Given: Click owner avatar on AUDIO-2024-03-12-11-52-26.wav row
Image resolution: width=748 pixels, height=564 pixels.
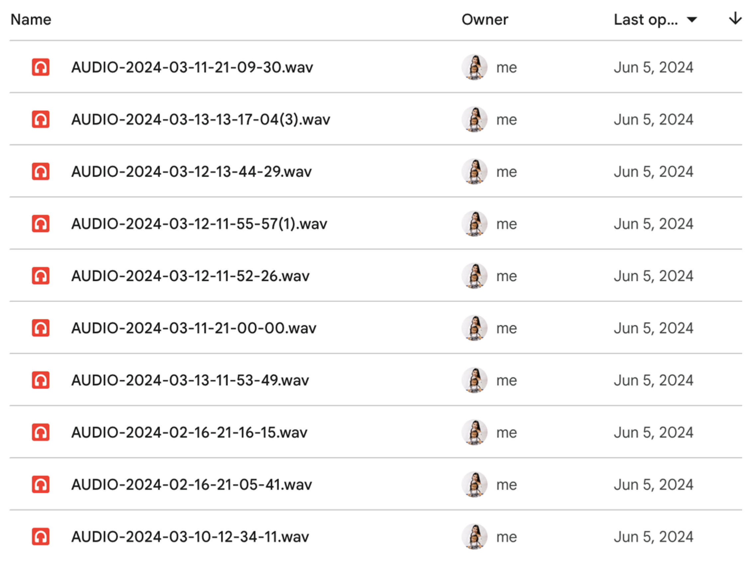Looking at the screenshot, I should [475, 276].
